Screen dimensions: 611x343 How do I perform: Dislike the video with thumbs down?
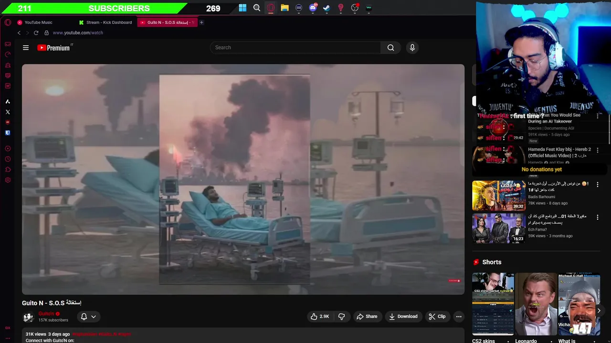click(342, 316)
